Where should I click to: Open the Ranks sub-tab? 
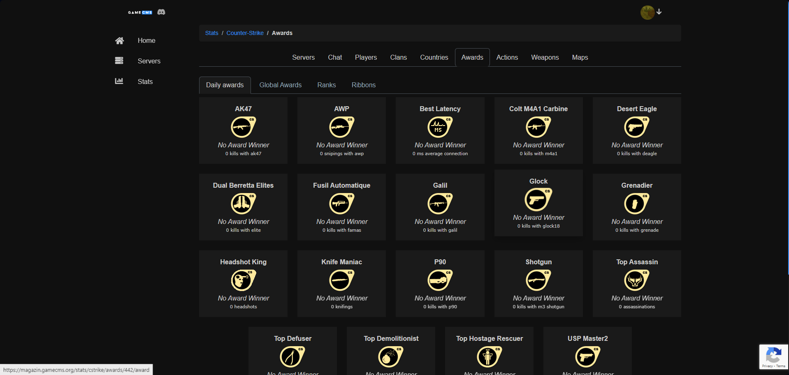click(326, 85)
